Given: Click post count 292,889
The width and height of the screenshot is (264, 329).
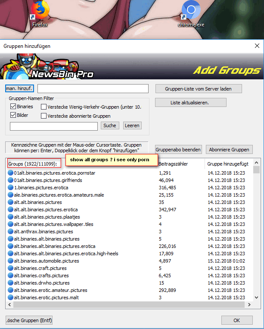Looking at the screenshot, I should tap(168, 290).
